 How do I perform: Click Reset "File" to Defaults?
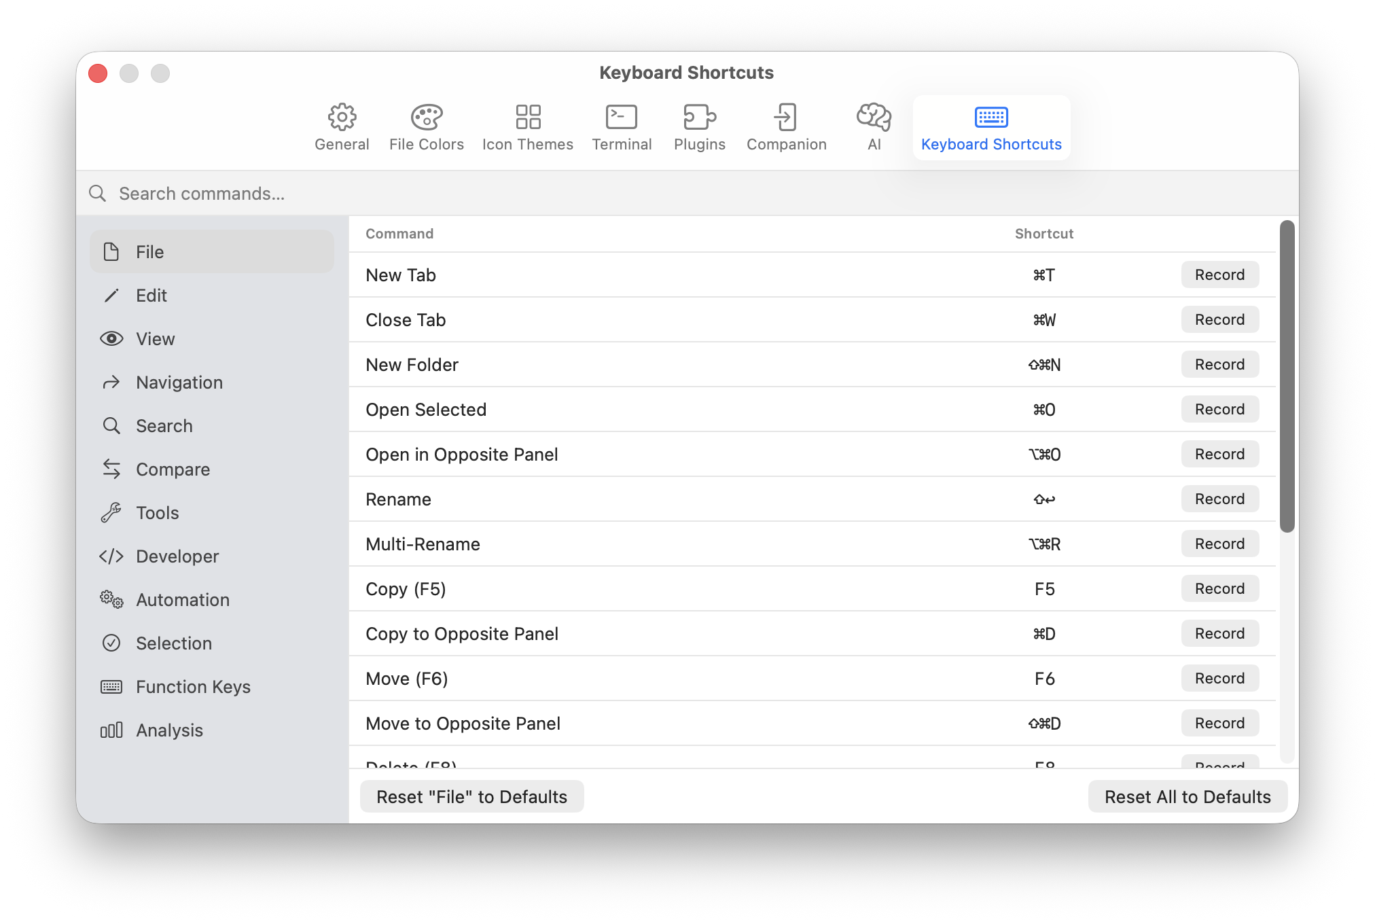click(471, 796)
